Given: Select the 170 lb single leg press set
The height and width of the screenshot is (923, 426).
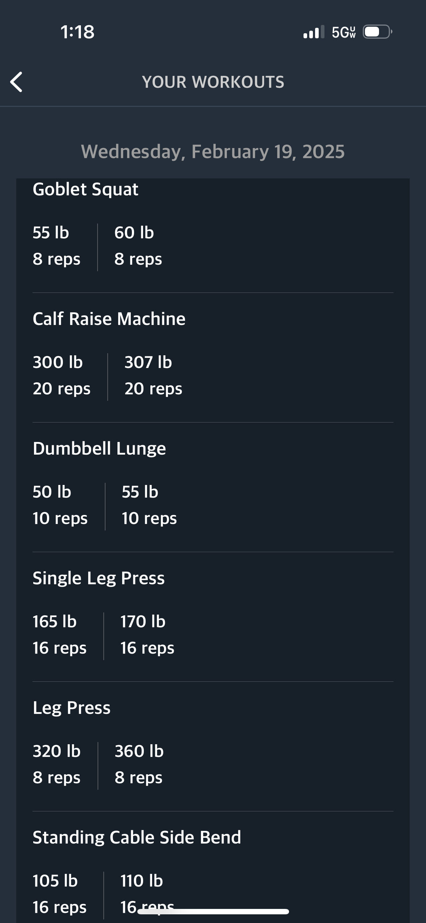Looking at the screenshot, I should click(147, 635).
